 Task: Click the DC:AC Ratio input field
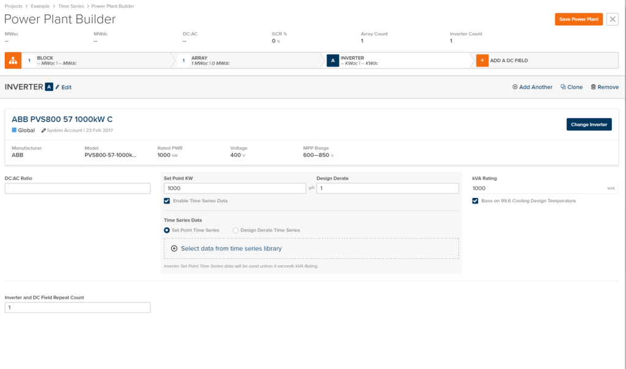pyautogui.click(x=78, y=188)
